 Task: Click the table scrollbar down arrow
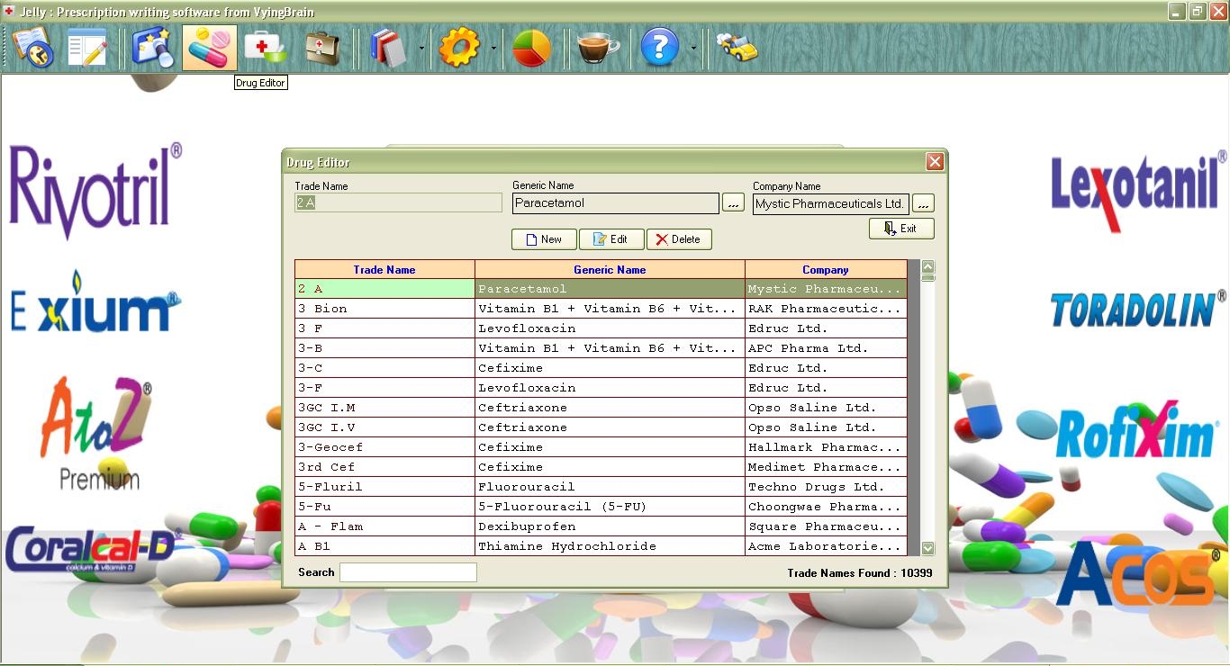point(927,548)
